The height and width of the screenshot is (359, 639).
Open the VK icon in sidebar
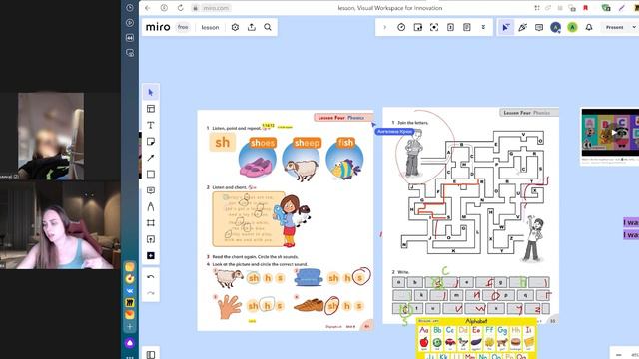click(130, 291)
